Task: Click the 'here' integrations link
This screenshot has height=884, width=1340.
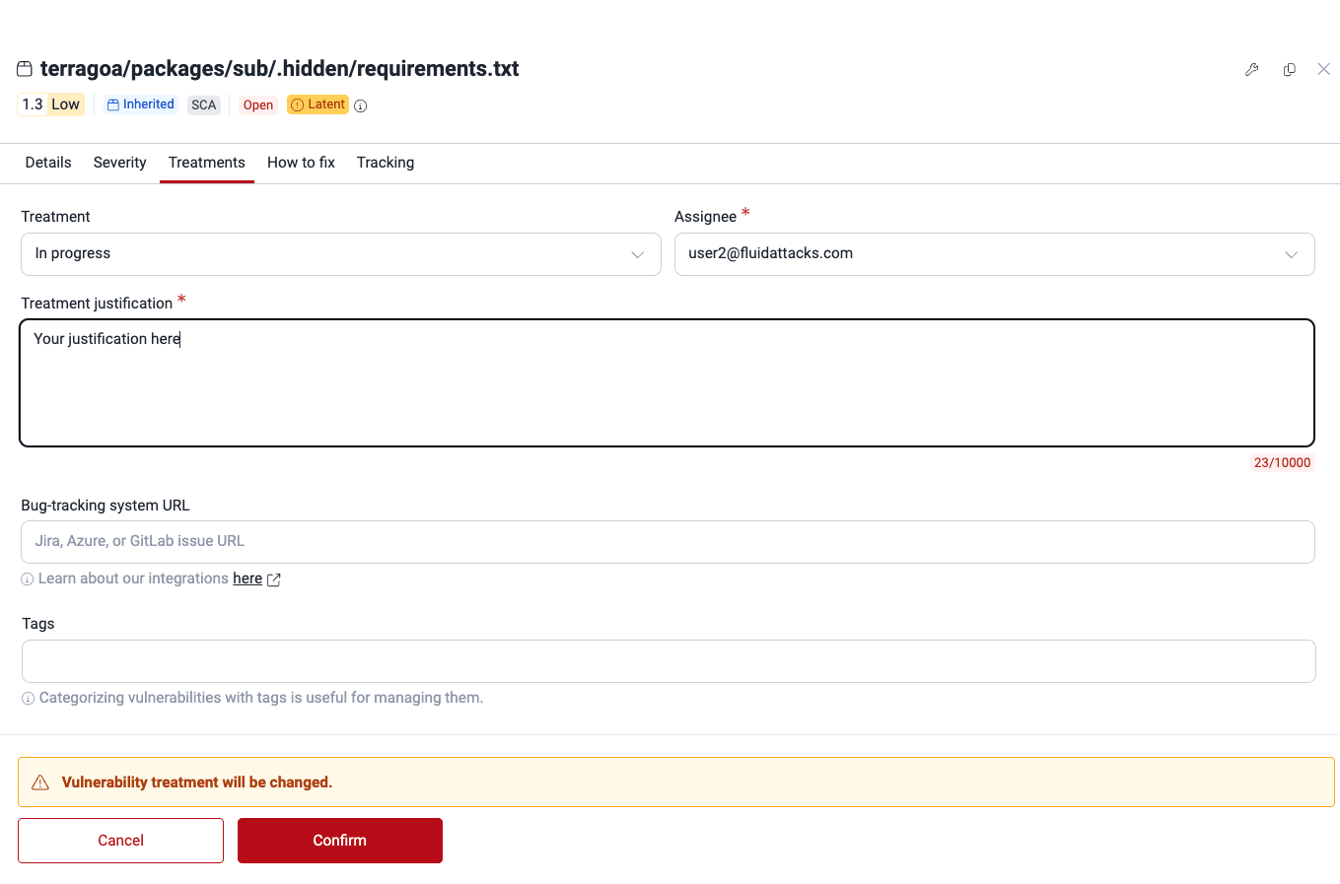Action: (247, 578)
